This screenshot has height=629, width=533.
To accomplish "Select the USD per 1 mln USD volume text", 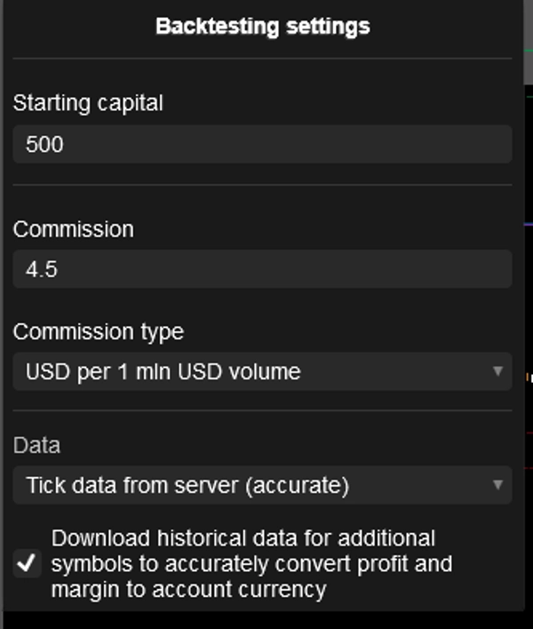I will tap(163, 371).
